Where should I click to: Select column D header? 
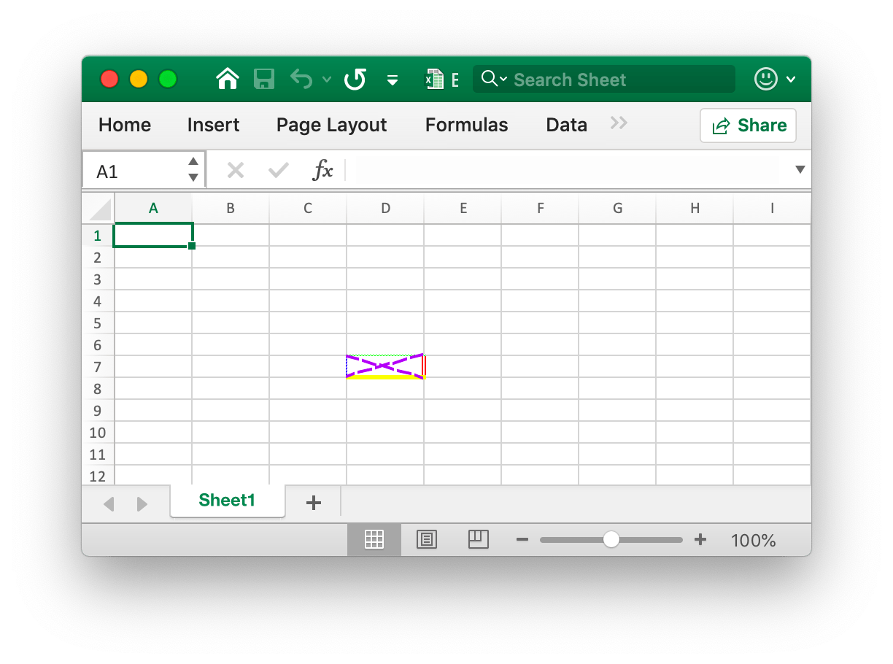[385, 208]
